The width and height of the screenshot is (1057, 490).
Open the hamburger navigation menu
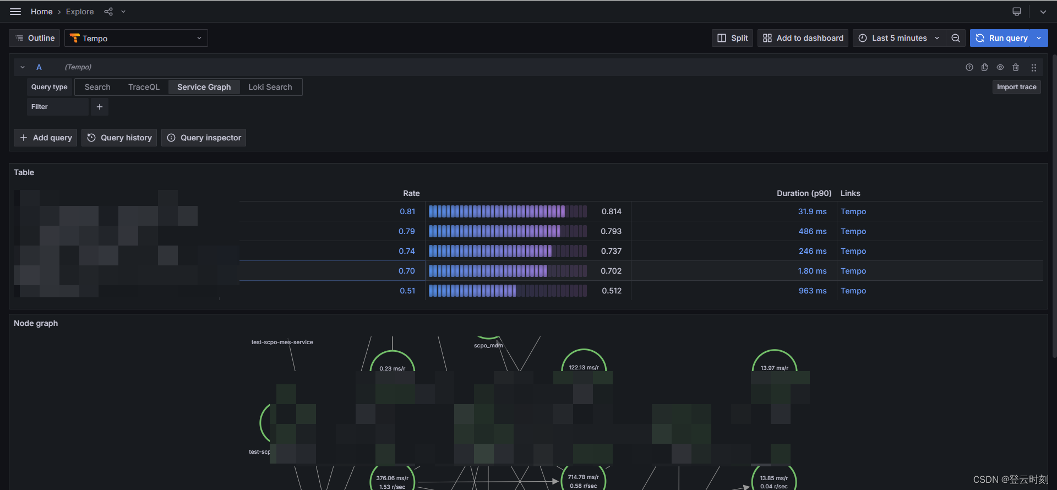[15, 12]
